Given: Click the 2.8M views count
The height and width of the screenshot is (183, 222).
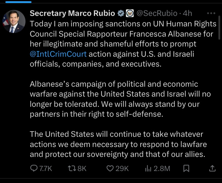Looking at the screenshot, I should pyautogui.click(x=162, y=169).
